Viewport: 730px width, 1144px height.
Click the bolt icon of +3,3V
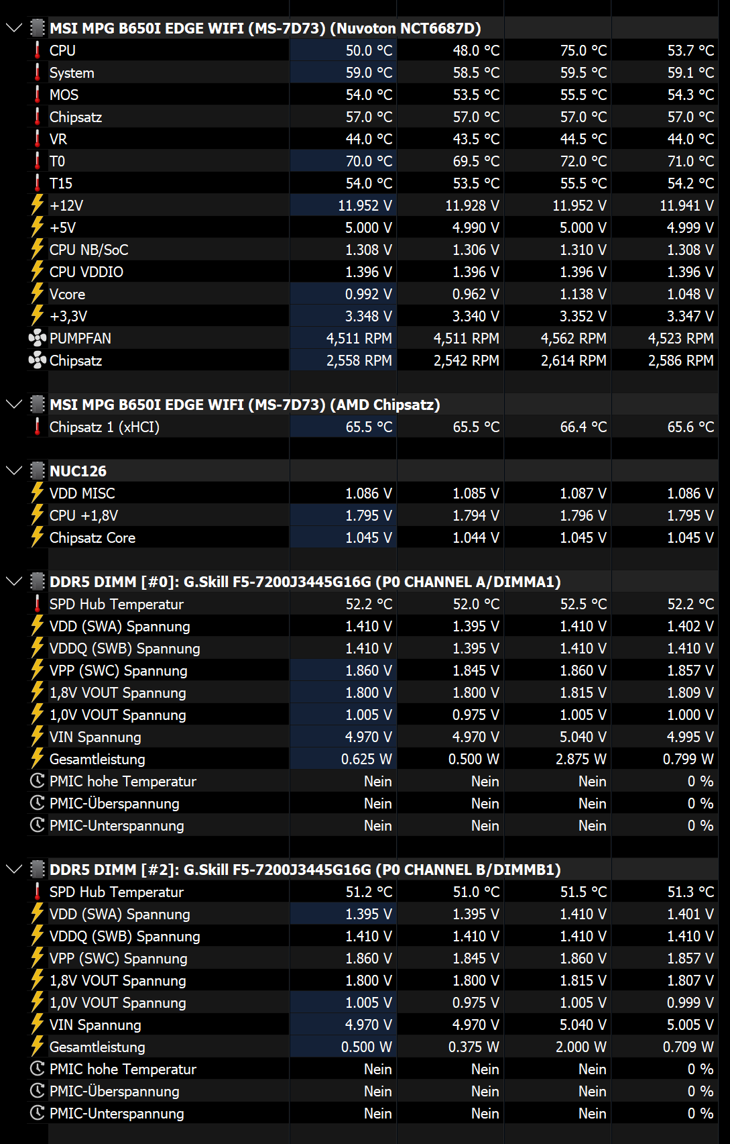pos(38,315)
